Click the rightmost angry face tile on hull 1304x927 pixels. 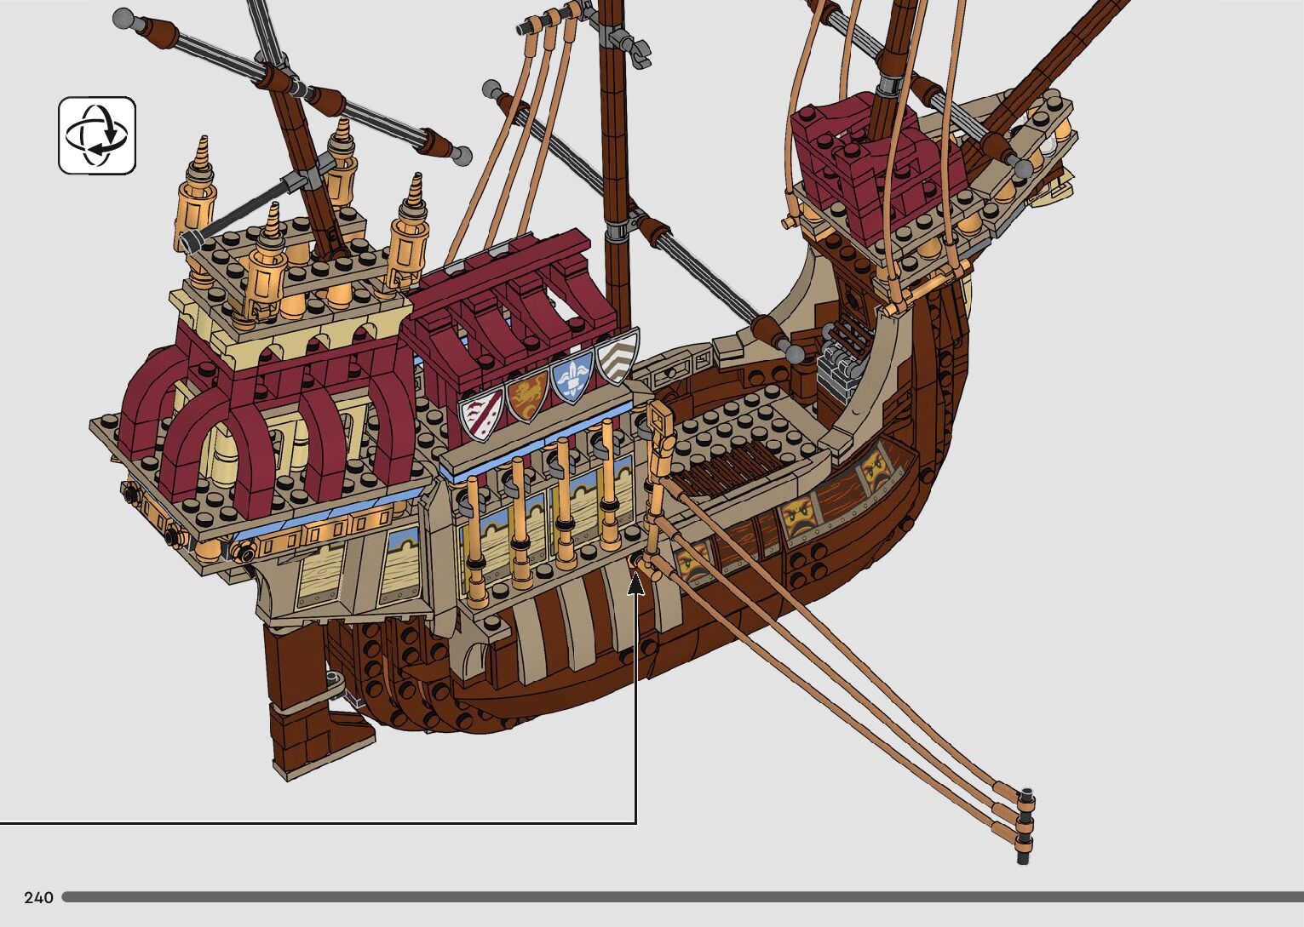pos(875,471)
